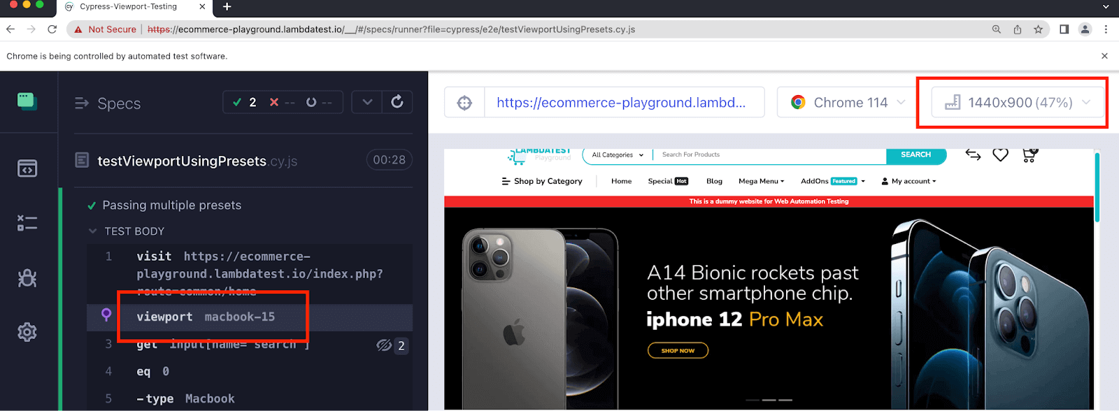Screen dimensions: 1119x411
Task: Toggle the Chrome side panel icon
Action: (1064, 29)
